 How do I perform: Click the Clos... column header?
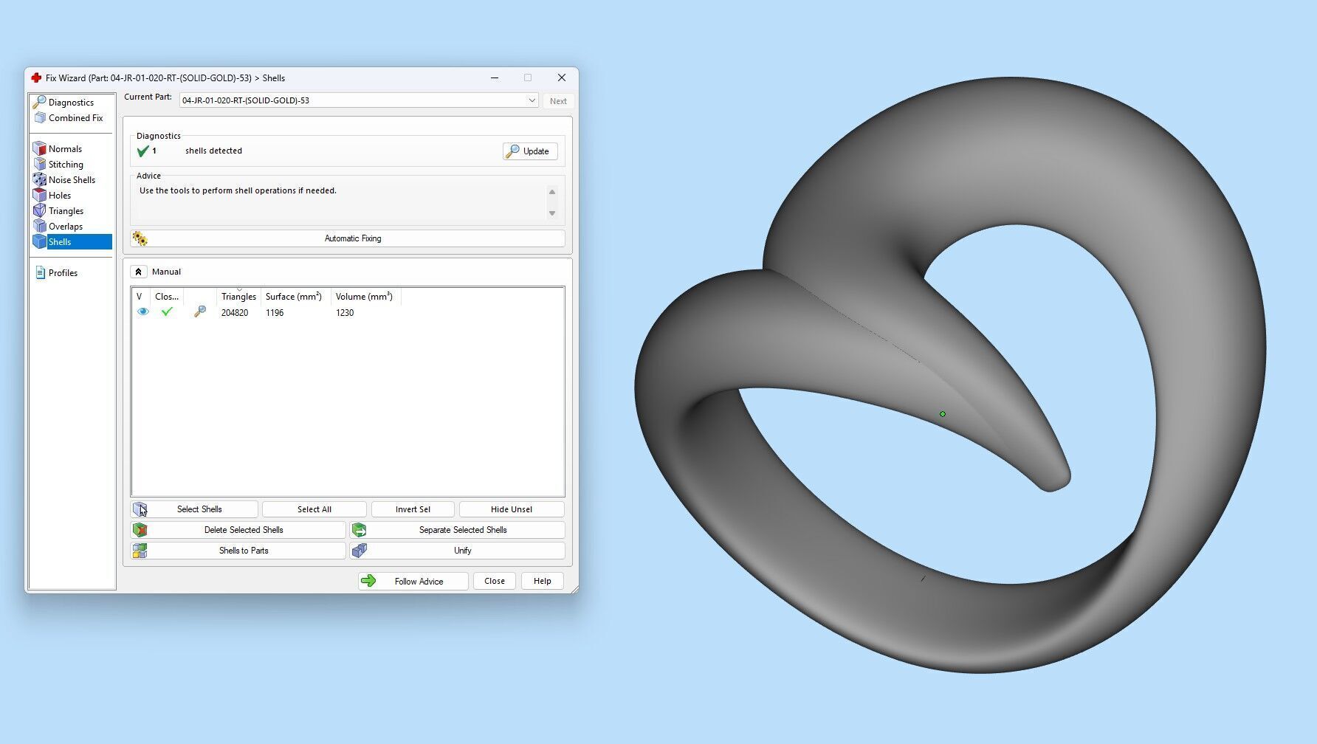coord(167,297)
